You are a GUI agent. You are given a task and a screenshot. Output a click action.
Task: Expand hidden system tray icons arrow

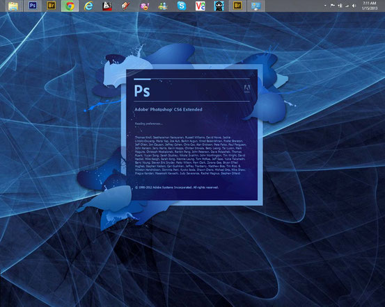click(325, 6)
